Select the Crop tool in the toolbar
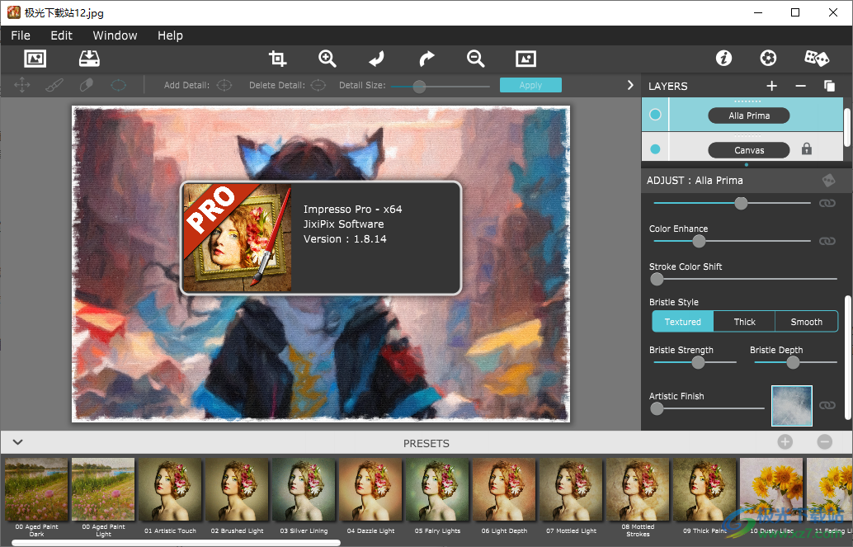 277,59
